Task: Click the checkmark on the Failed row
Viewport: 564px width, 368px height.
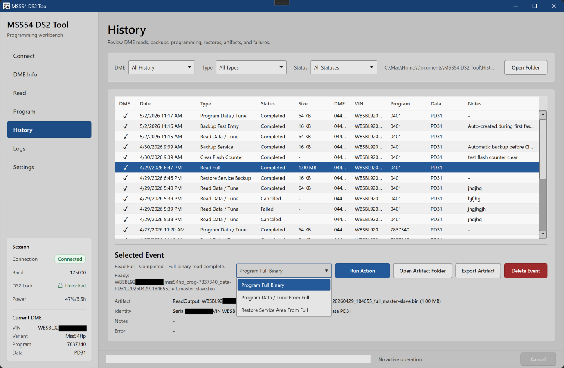Action: (125, 209)
